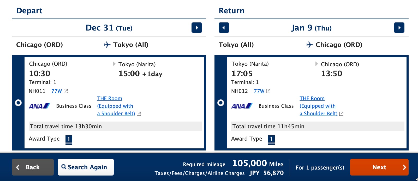The width and height of the screenshot is (418, 181).
Task: Select the NH011 departure flight radio button
Action: pos(18,103)
